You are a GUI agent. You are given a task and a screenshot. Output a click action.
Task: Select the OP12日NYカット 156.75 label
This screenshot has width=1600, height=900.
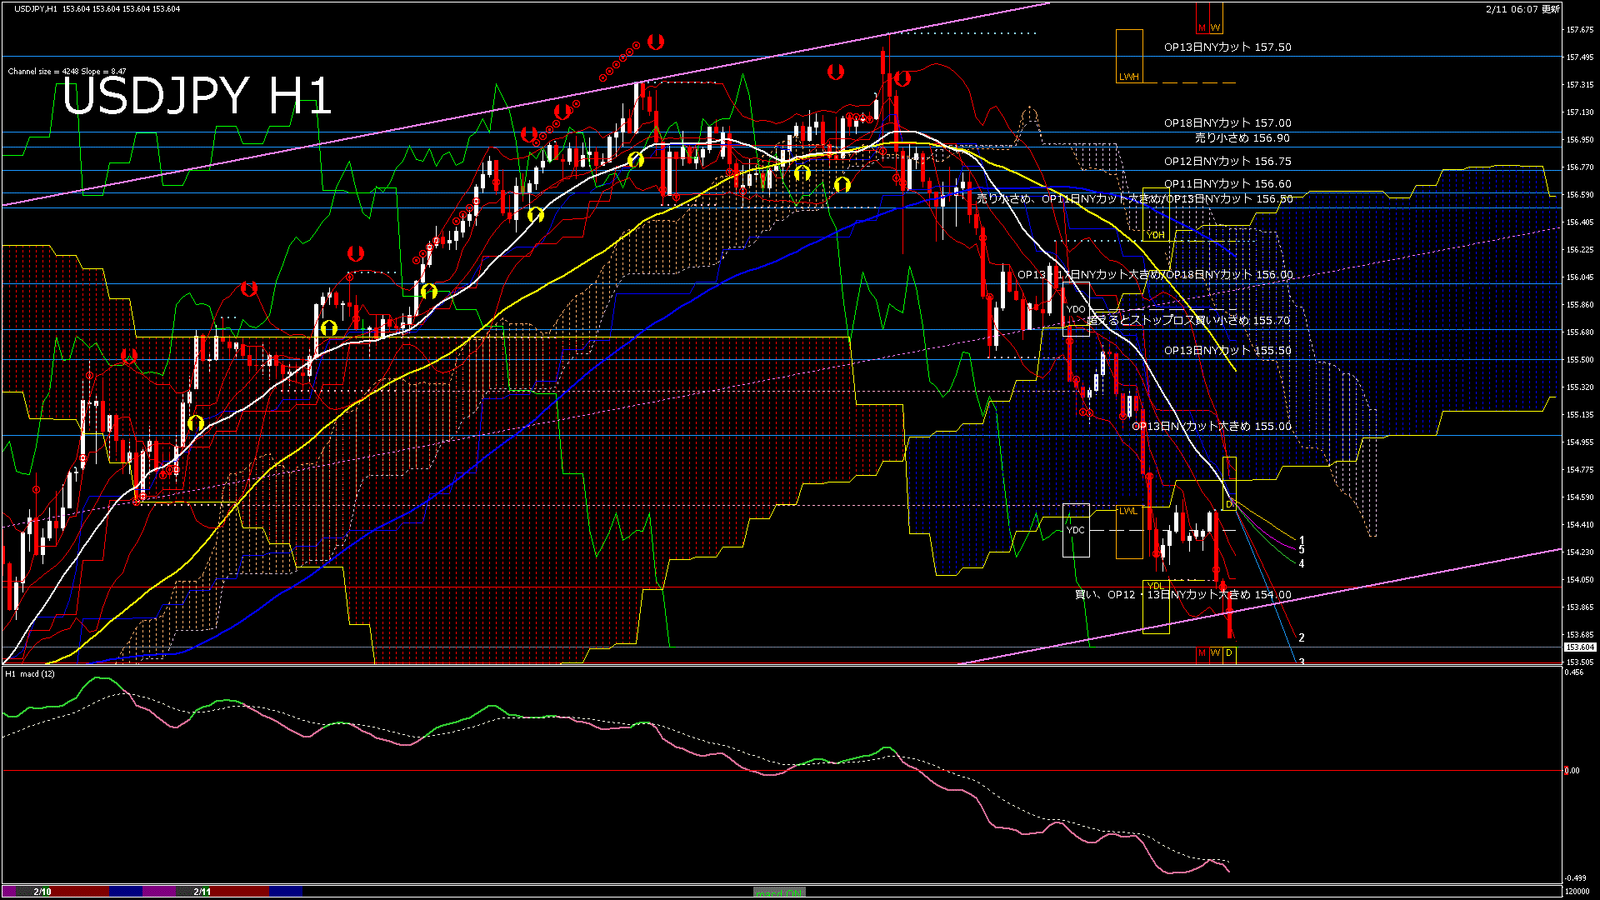pos(1227,162)
